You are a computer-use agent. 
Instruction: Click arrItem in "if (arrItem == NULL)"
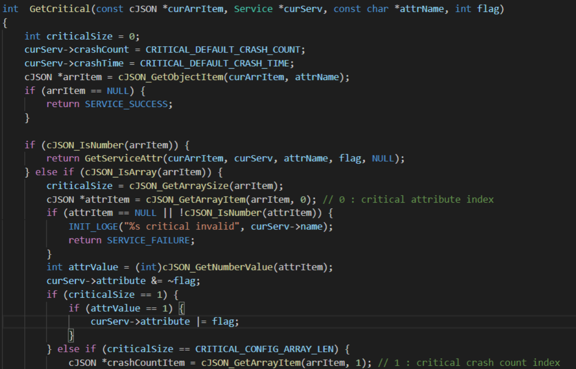coord(66,91)
